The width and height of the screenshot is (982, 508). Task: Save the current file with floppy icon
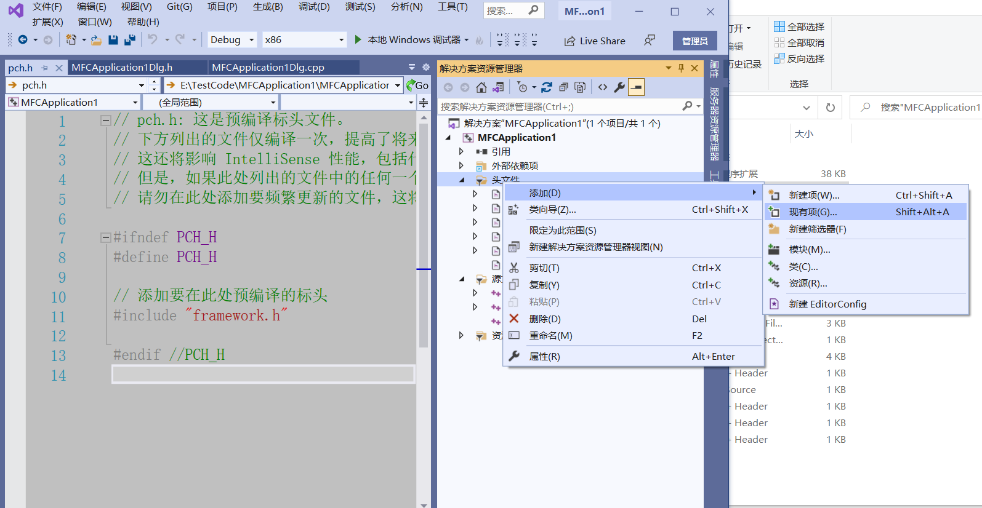coord(113,40)
